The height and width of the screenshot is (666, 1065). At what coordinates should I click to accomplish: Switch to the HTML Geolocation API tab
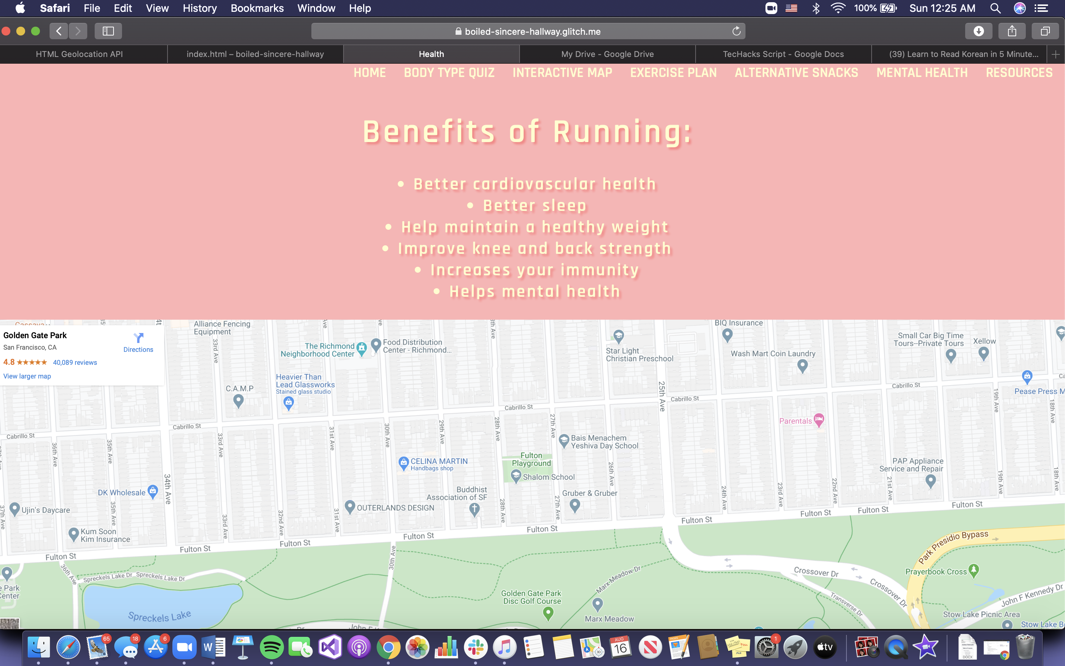tap(79, 54)
